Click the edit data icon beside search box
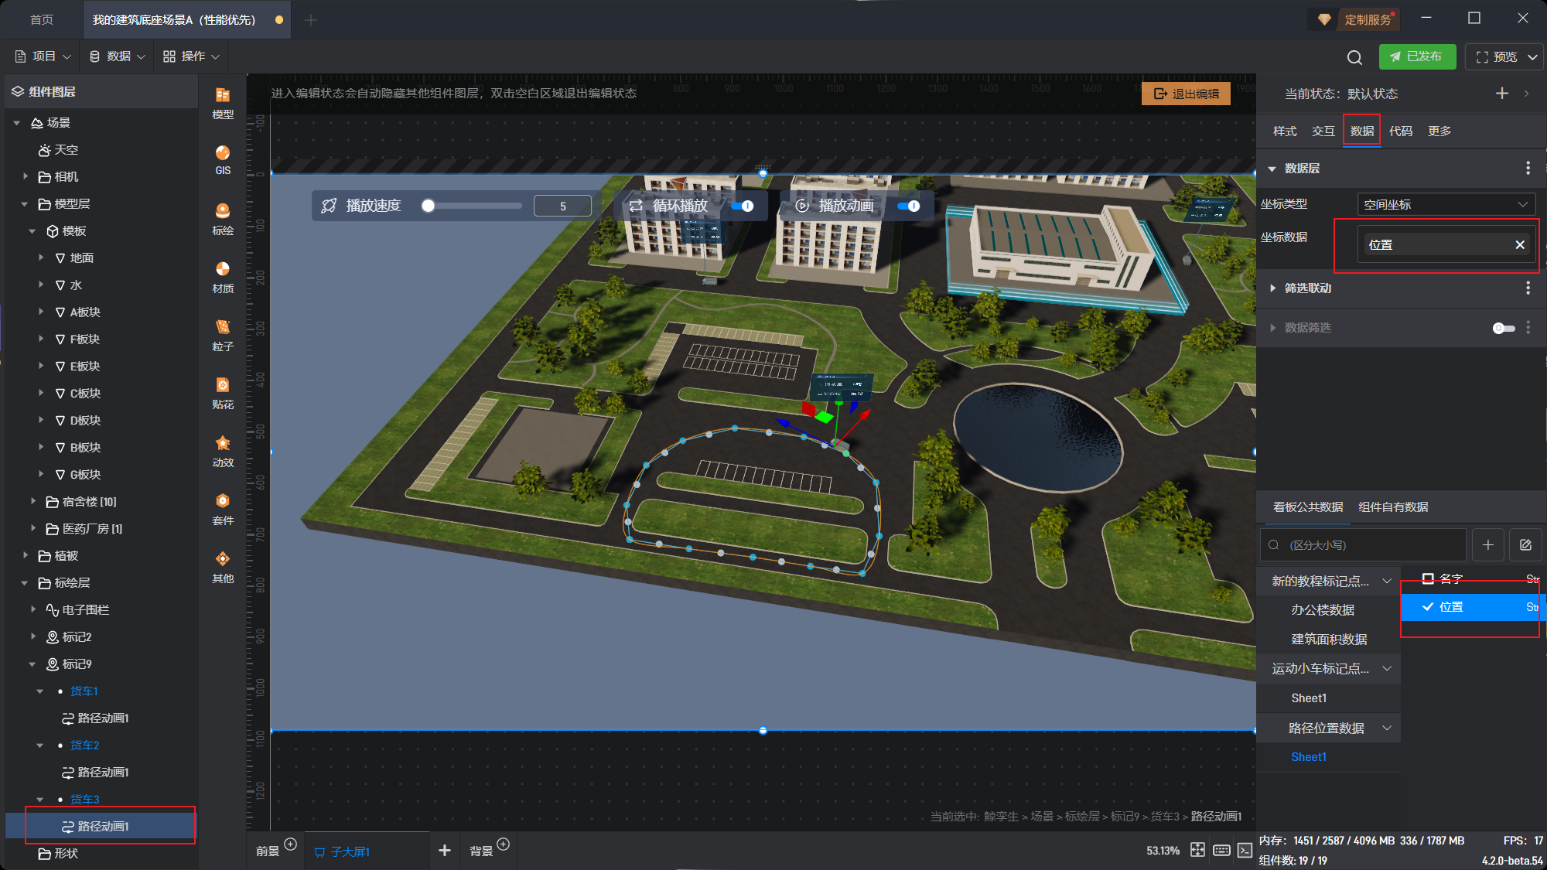The width and height of the screenshot is (1547, 870). click(1525, 545)
